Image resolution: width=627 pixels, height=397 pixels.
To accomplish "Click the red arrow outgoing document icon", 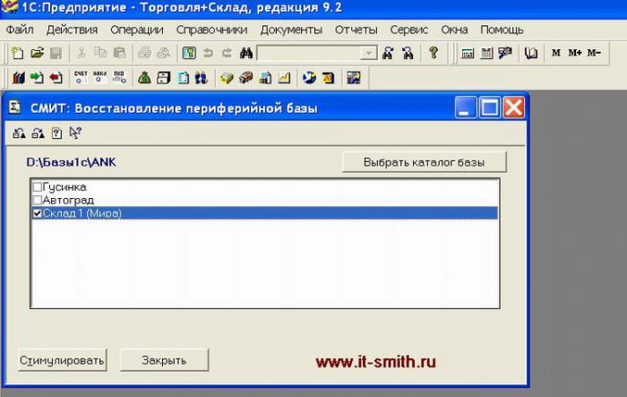I will pos(56,78).
